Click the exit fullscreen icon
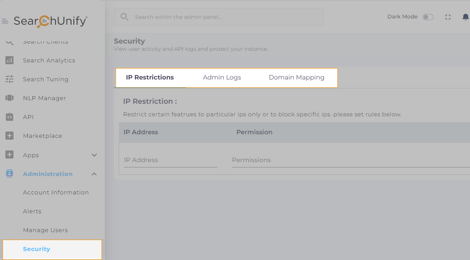470x260 pixels. [x=448, y=17]
